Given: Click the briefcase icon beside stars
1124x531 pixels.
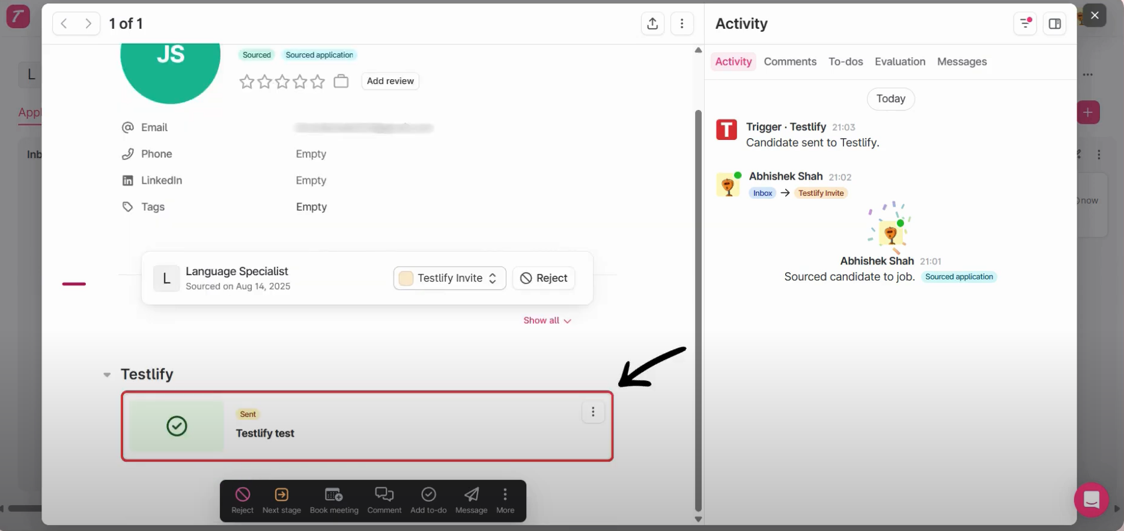Looking at the screenshot, I should (x=341, y=81).
